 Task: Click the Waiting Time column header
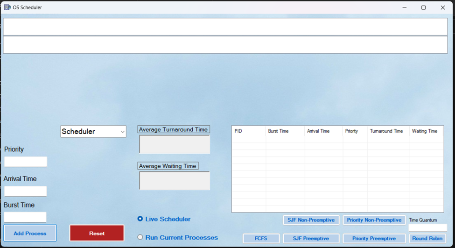tap(426, 131)
